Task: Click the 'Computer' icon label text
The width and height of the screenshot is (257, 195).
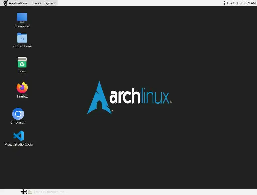Action: pos(22,26)
